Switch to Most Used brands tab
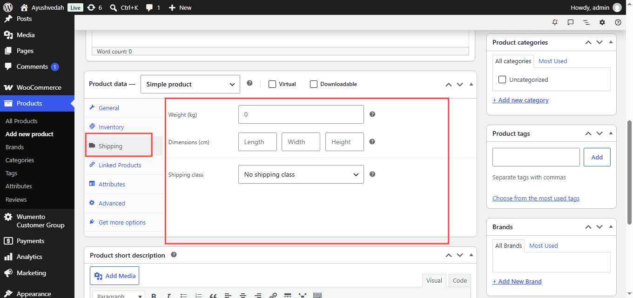Image resolution: width=633 pixels, height=298 pixels. click(543, 245)
